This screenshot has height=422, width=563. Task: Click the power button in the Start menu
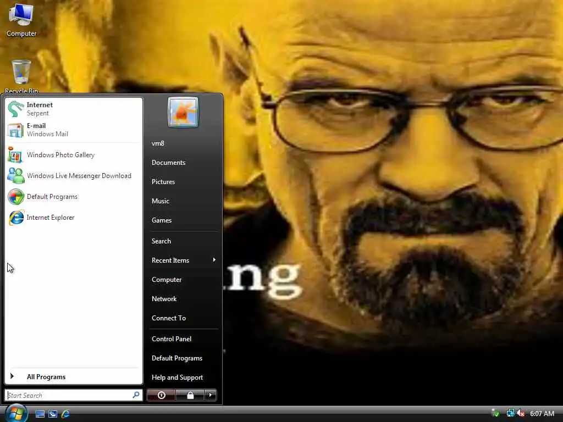click(161, 395)
